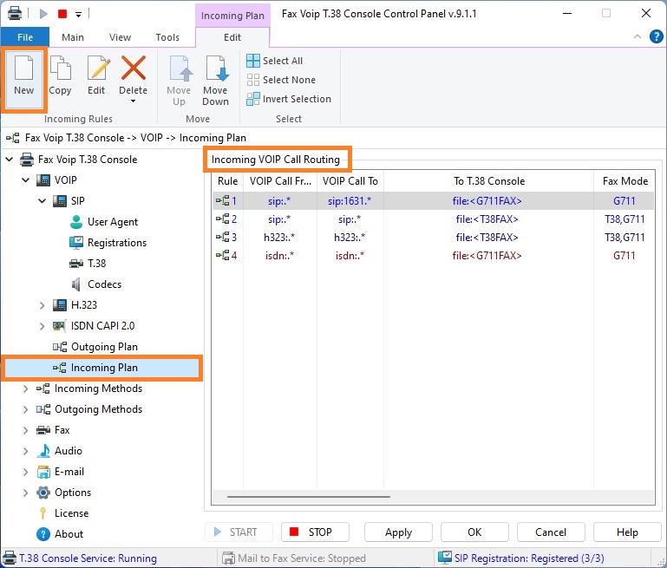Open the Delete dropdown arrow

coord(134,101)
